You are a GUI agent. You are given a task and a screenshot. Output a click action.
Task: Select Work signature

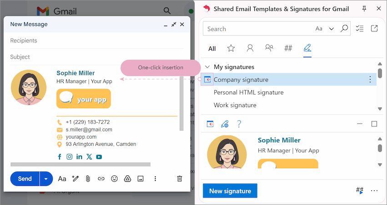(x=235, y=105)
